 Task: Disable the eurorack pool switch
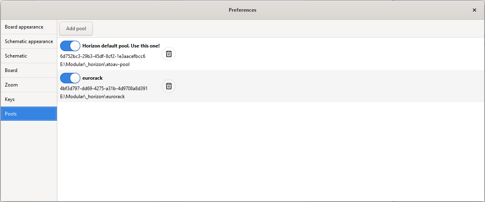[70, 78]
